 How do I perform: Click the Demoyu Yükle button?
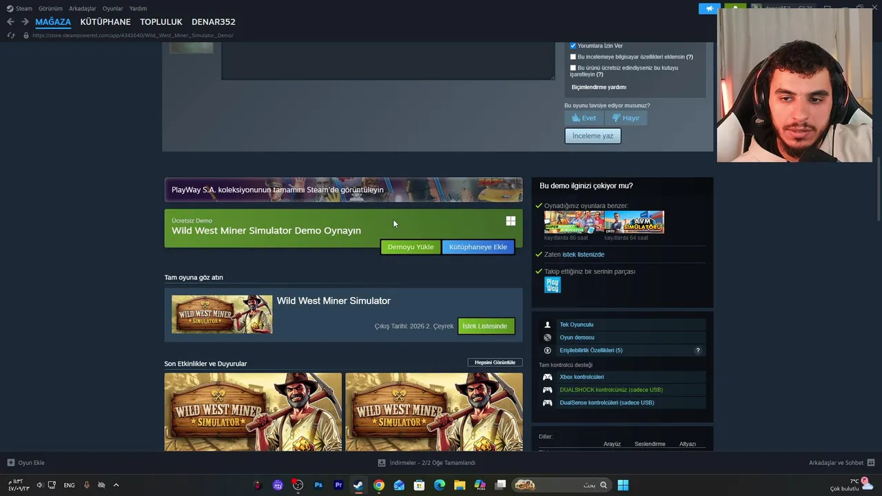tap(411, 247)
